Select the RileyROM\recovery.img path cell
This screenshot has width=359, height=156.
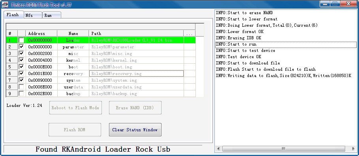(x=136, y=73)
